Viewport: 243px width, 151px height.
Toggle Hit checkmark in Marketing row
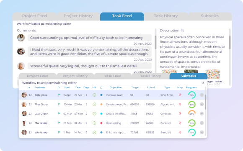pos(94,123)
